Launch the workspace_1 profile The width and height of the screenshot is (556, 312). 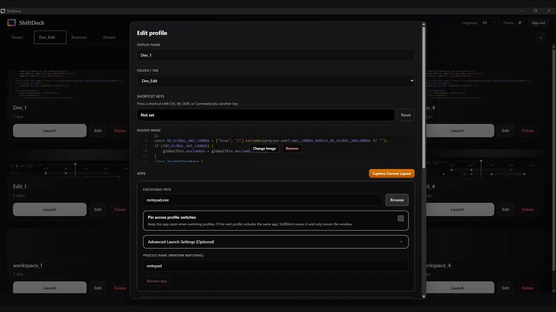click(x=50, y=288)
